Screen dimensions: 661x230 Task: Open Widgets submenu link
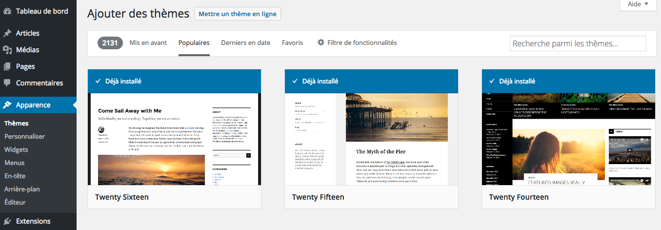pyautogui.click(x=16, y=149)
